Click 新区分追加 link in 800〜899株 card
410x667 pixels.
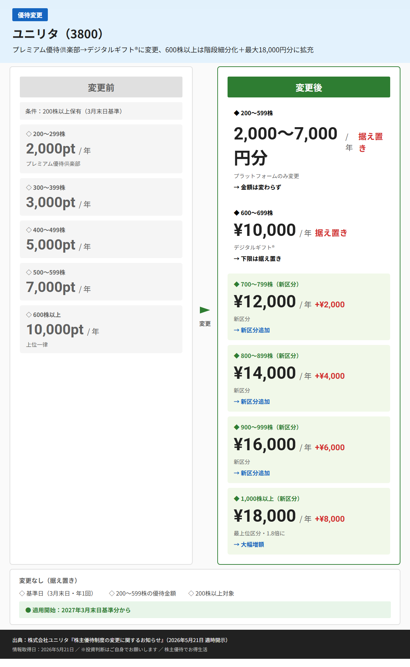click(252, 402)
